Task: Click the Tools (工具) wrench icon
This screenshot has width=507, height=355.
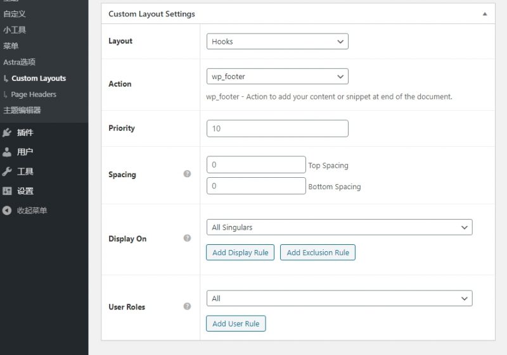Action: coord(7,171)
